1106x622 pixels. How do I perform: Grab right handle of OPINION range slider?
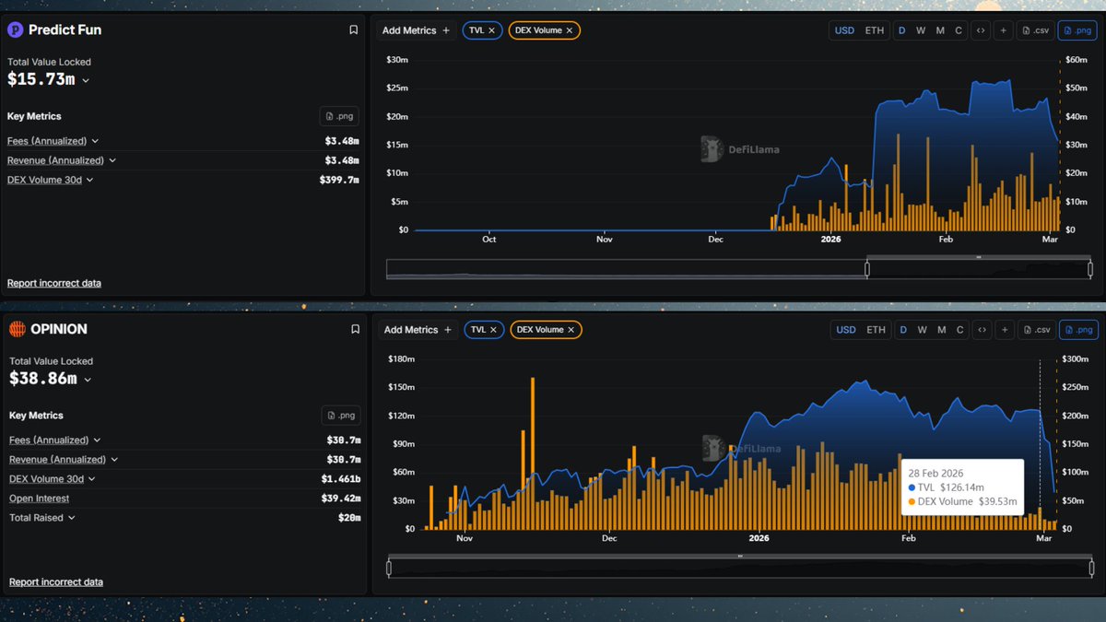(x=1093, y=568)
